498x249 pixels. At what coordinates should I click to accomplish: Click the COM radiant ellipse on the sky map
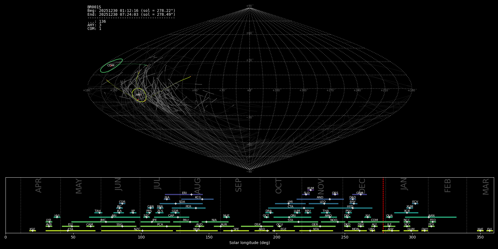click(x=111, y=66)
